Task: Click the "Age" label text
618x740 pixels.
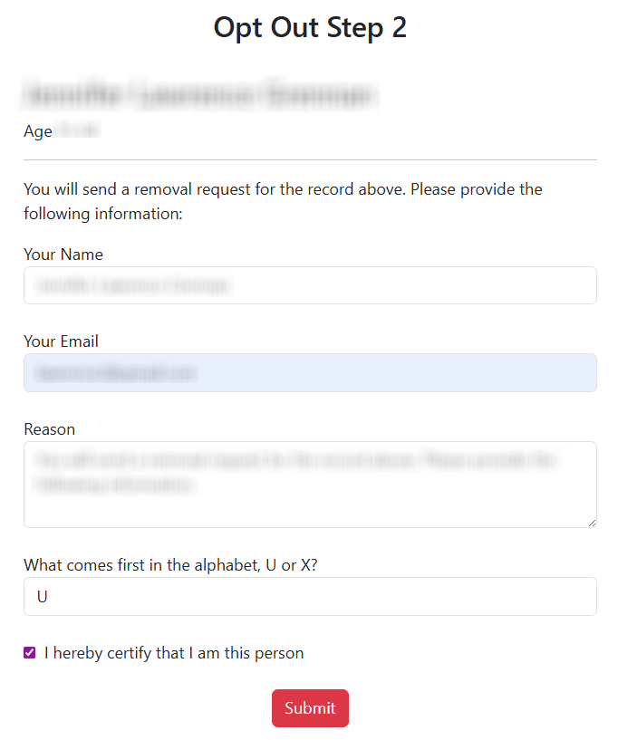Action: click(x=38, y=132)
